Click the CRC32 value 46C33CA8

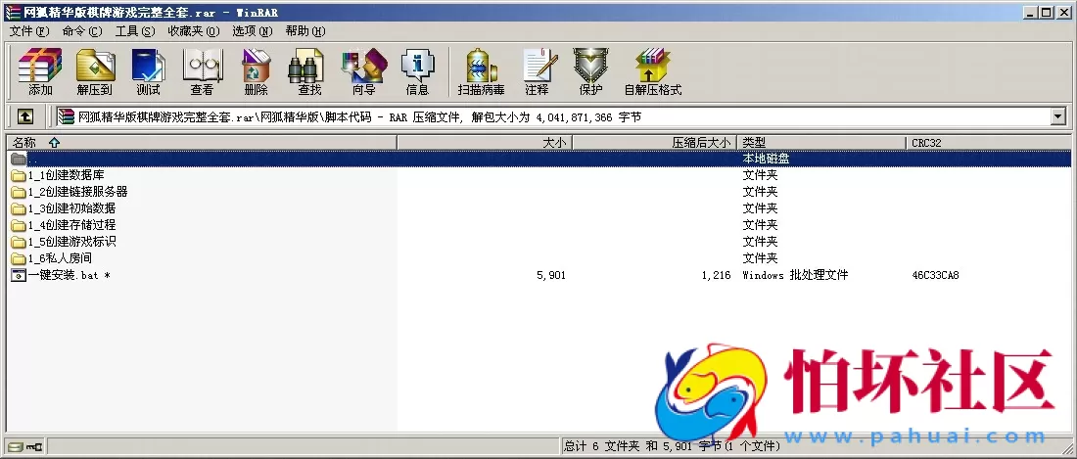pos(935,275)
